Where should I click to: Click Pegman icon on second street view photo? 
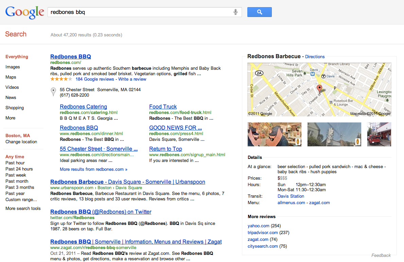point(357,142)
